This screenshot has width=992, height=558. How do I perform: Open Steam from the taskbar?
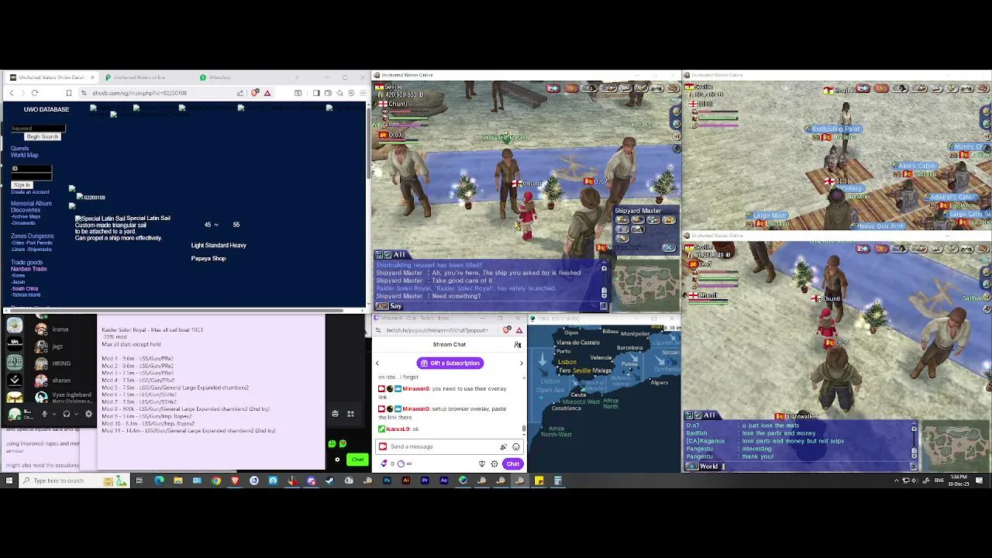329,480
